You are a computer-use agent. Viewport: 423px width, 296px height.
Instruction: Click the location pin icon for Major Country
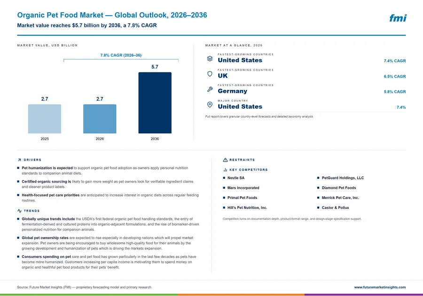pyautogui.click(x=210, y=104)
